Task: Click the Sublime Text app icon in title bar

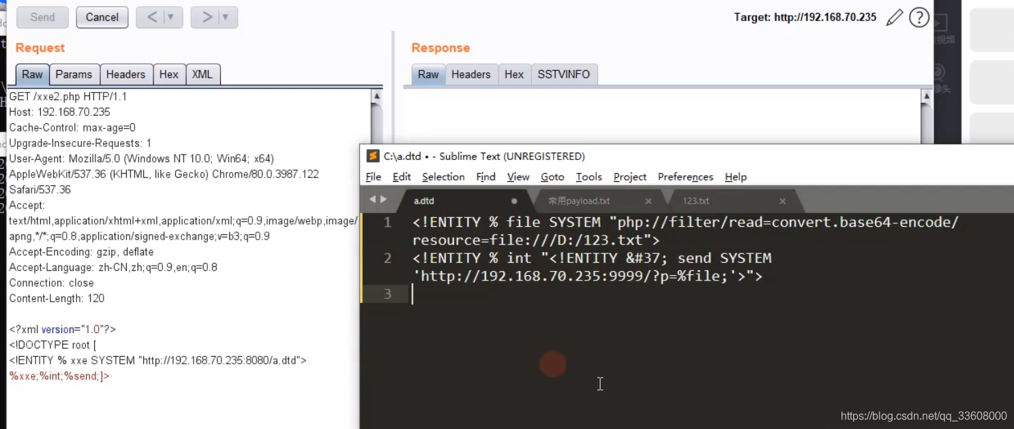Action: (x=373, y=156)
